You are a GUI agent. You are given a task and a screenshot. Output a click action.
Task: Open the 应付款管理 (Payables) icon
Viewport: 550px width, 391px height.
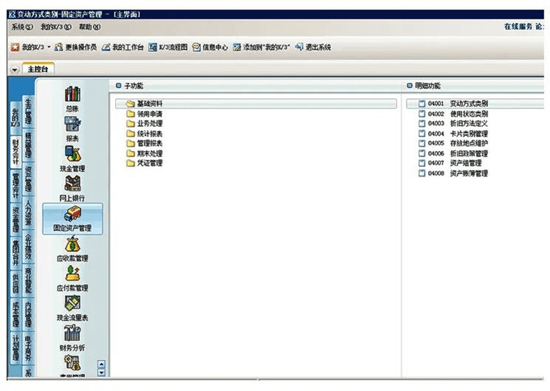click(72, 279)
